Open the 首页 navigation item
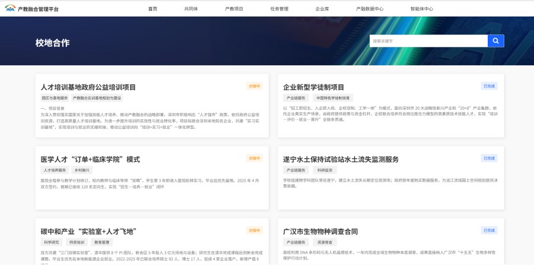This screenshot has height=265, width=534. 152,9
